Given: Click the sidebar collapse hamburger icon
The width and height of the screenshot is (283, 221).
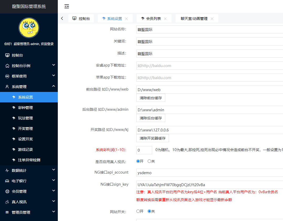Looking at the screenshot, I should (67, 6).
